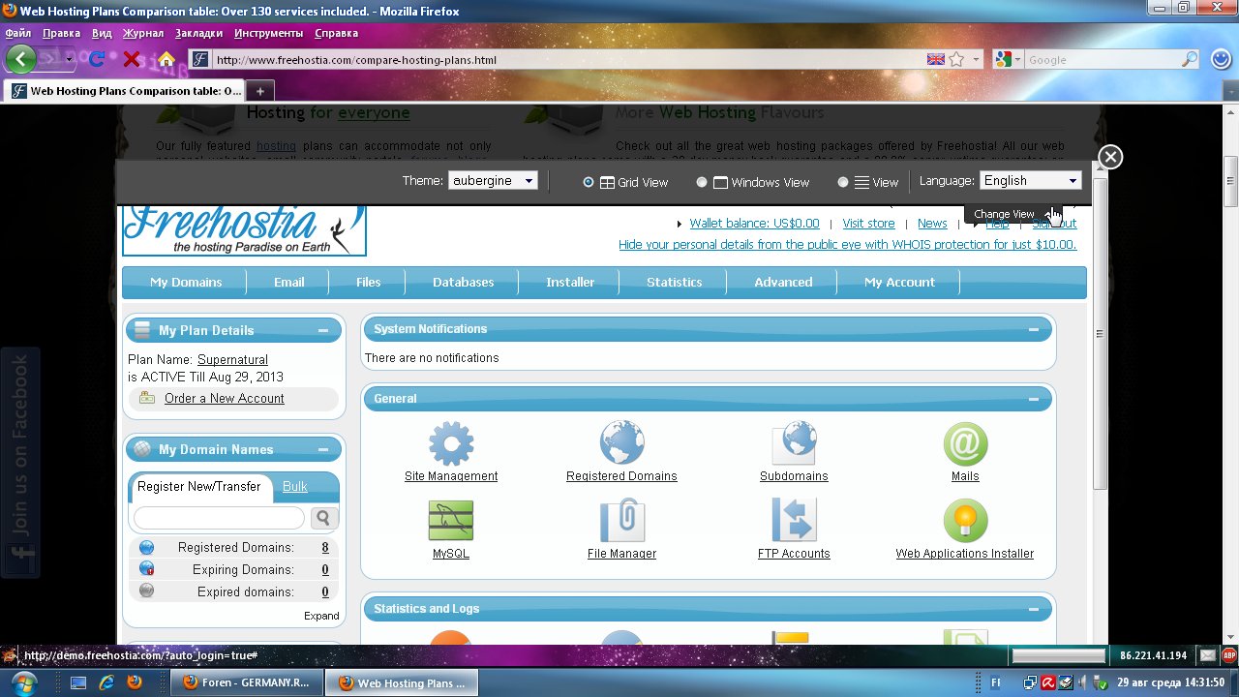Expand the domain names list via Expand
The width and height of the screenshot is (1239, 697).
point(321,616)
